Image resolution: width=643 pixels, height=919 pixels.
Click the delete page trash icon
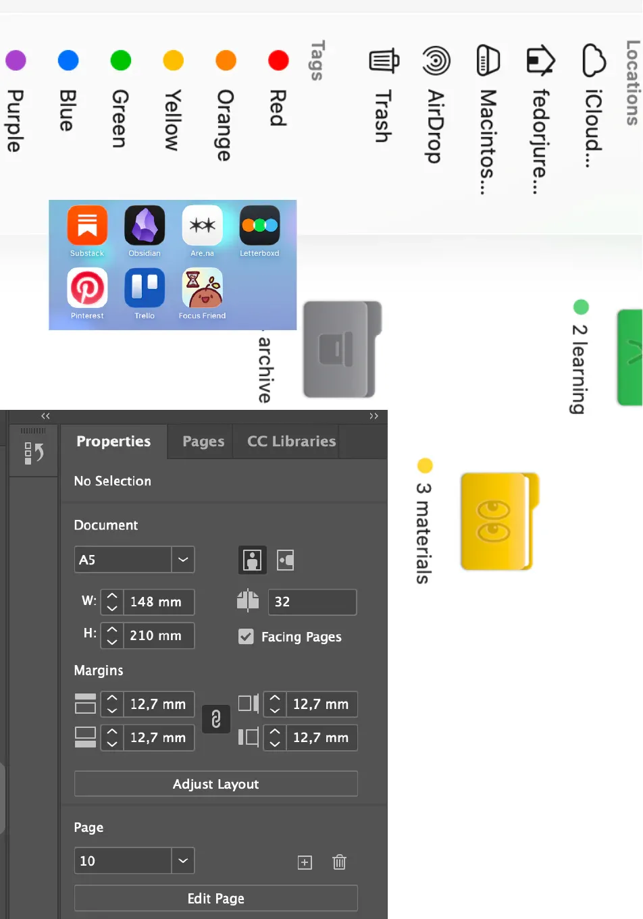coord(340,862)
